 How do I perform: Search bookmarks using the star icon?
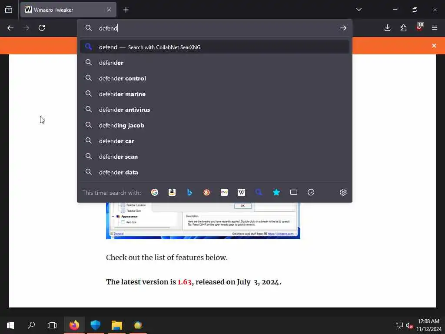pos(276,192)
